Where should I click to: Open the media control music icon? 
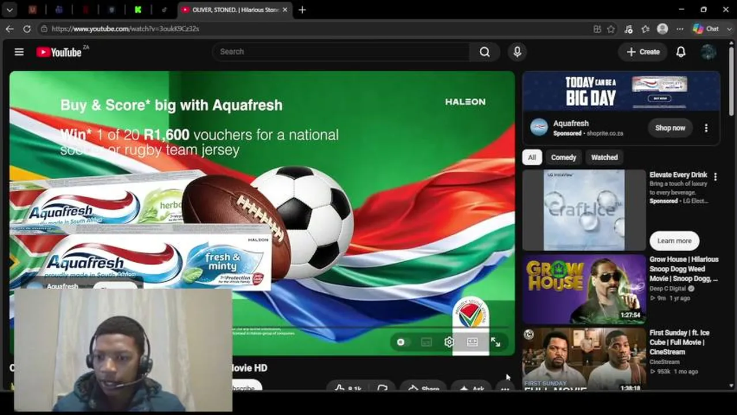pyautogui.click(x=629, y=29)
